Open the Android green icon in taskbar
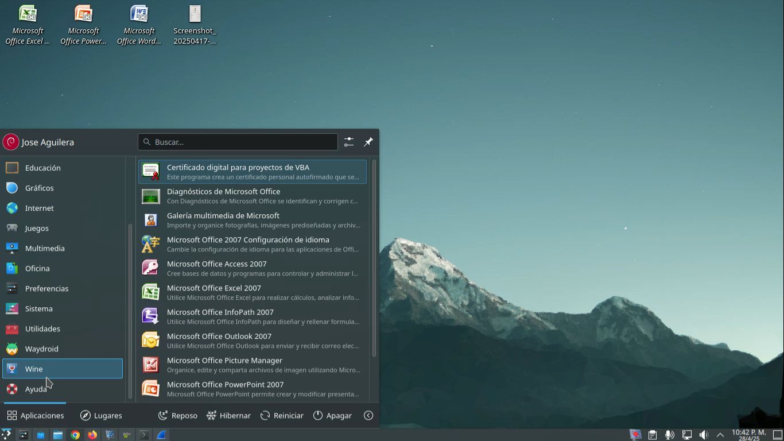 click(127, 435)
